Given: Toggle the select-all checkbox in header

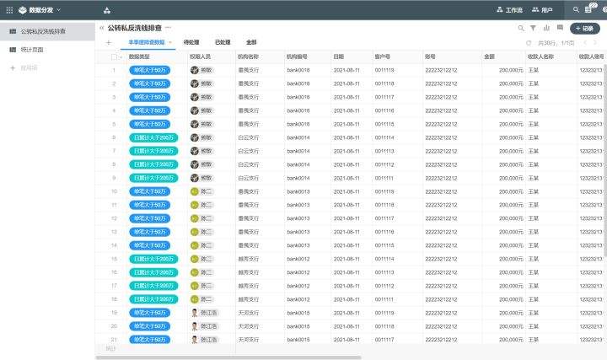Looking at the screenshot, I should pos(114,56).
